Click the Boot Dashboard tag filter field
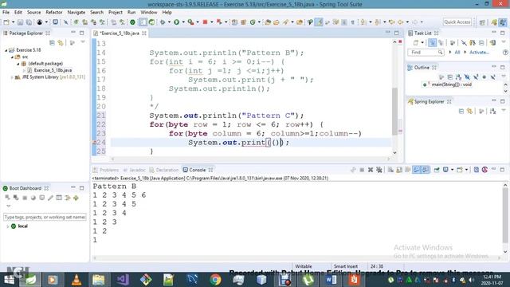The width and height of the screenshot is (510, 287). click(45, 217)
